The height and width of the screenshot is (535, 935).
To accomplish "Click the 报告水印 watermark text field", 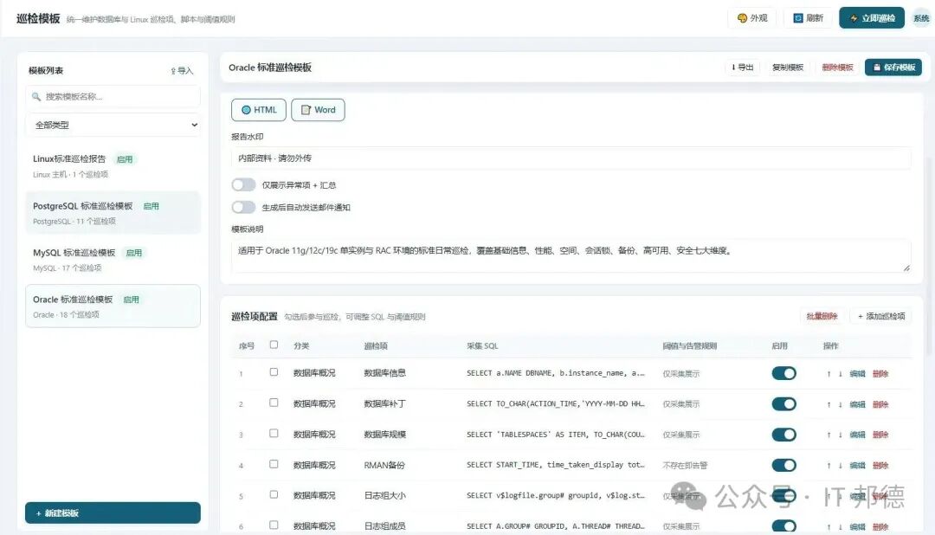I will click(571, 158).
